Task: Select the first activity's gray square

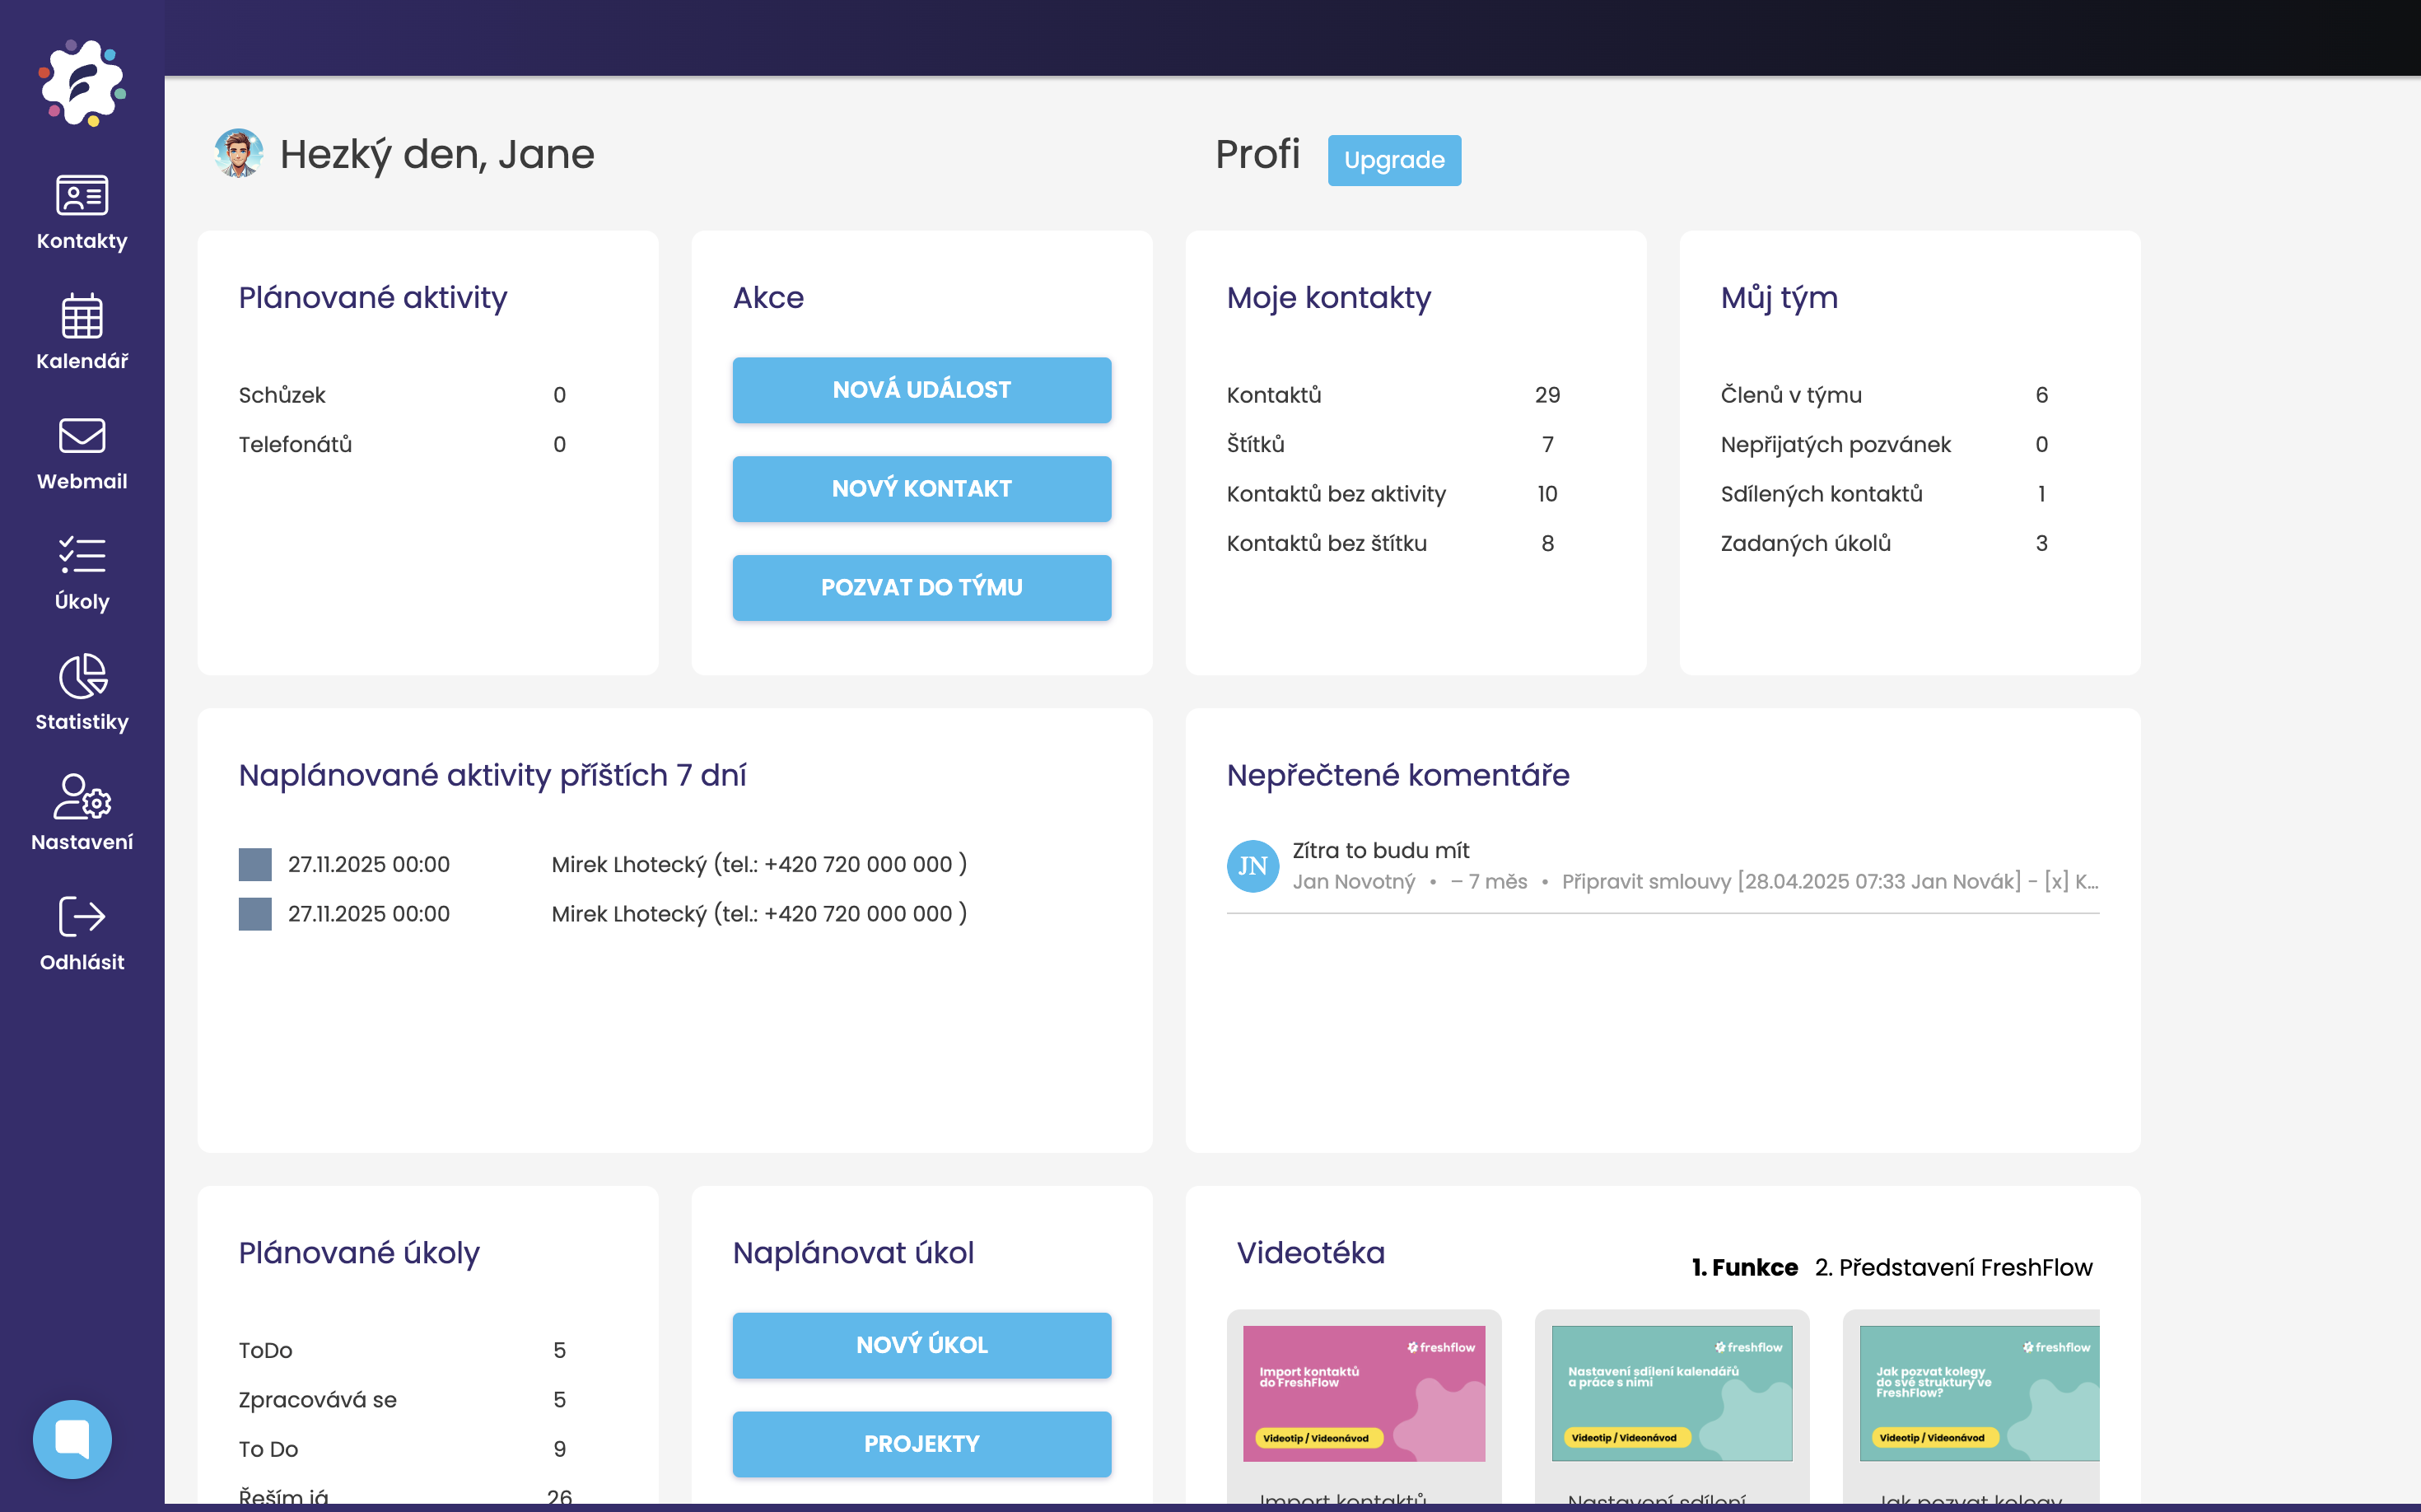Action: (x=255, y=865)
